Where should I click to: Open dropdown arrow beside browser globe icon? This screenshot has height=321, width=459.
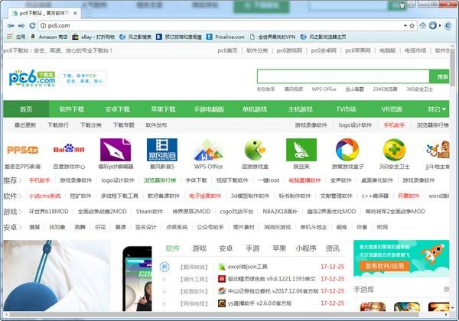tap(440, 26)
